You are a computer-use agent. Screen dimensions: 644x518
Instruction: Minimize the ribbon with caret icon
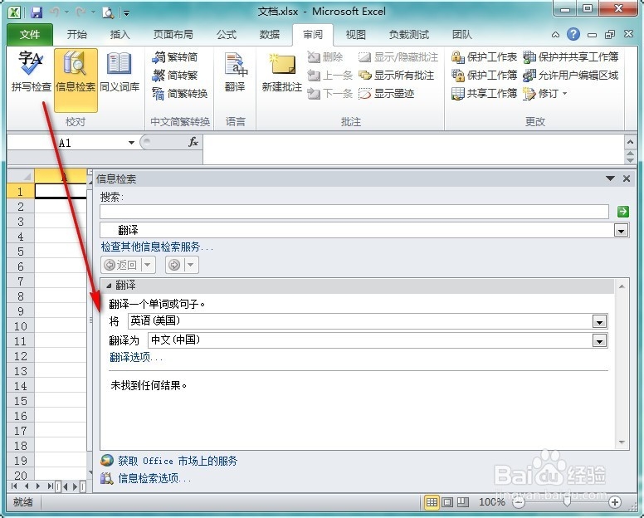(555, 35)
